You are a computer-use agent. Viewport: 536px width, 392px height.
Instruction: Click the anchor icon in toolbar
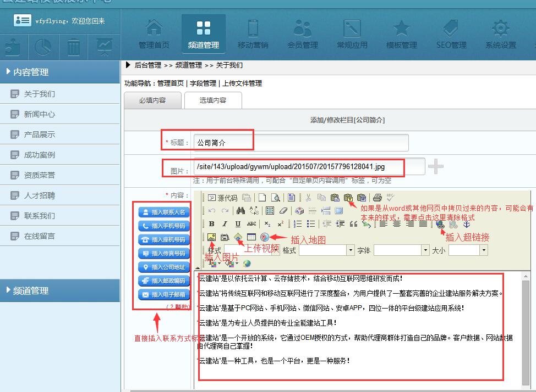click(466, 224)
